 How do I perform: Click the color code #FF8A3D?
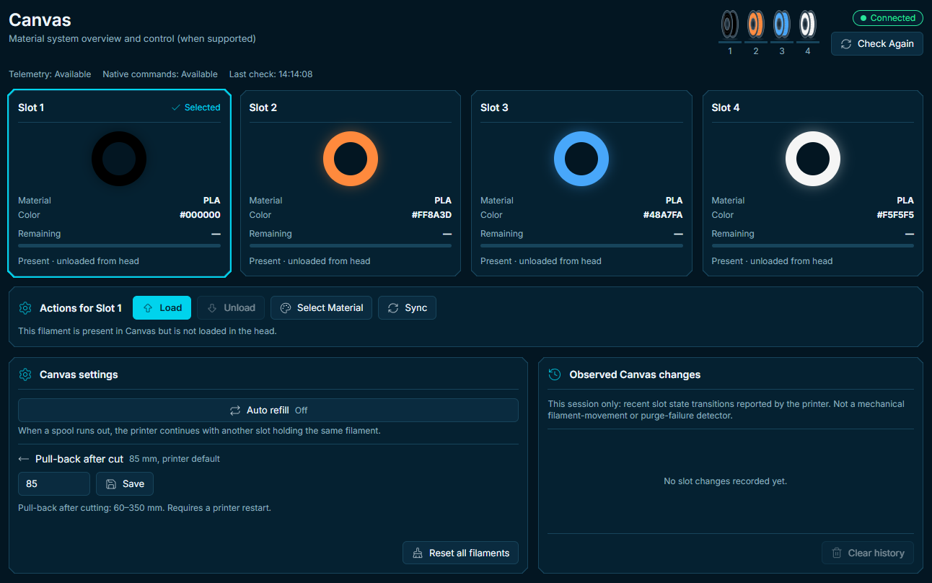coord(431,215)
